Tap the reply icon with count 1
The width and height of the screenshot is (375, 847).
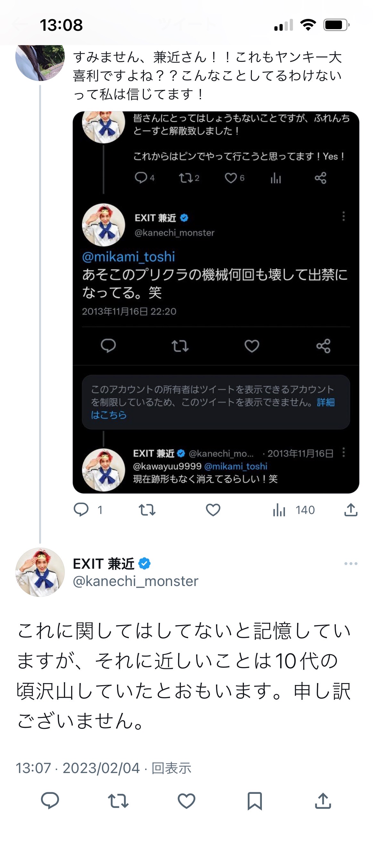(81, 510)
